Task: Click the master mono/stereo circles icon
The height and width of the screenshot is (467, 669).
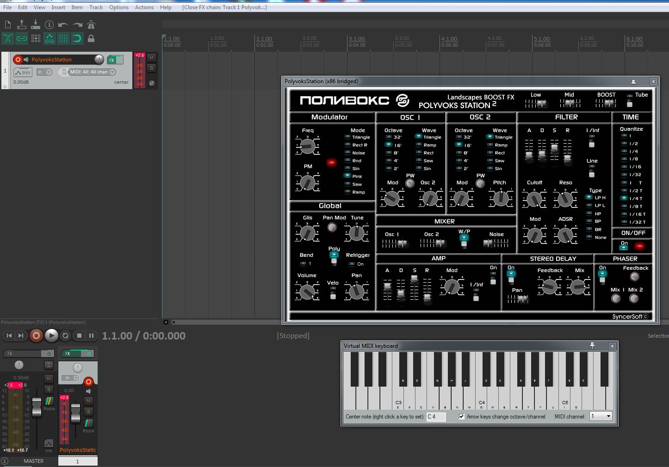Action: (49, 365)
